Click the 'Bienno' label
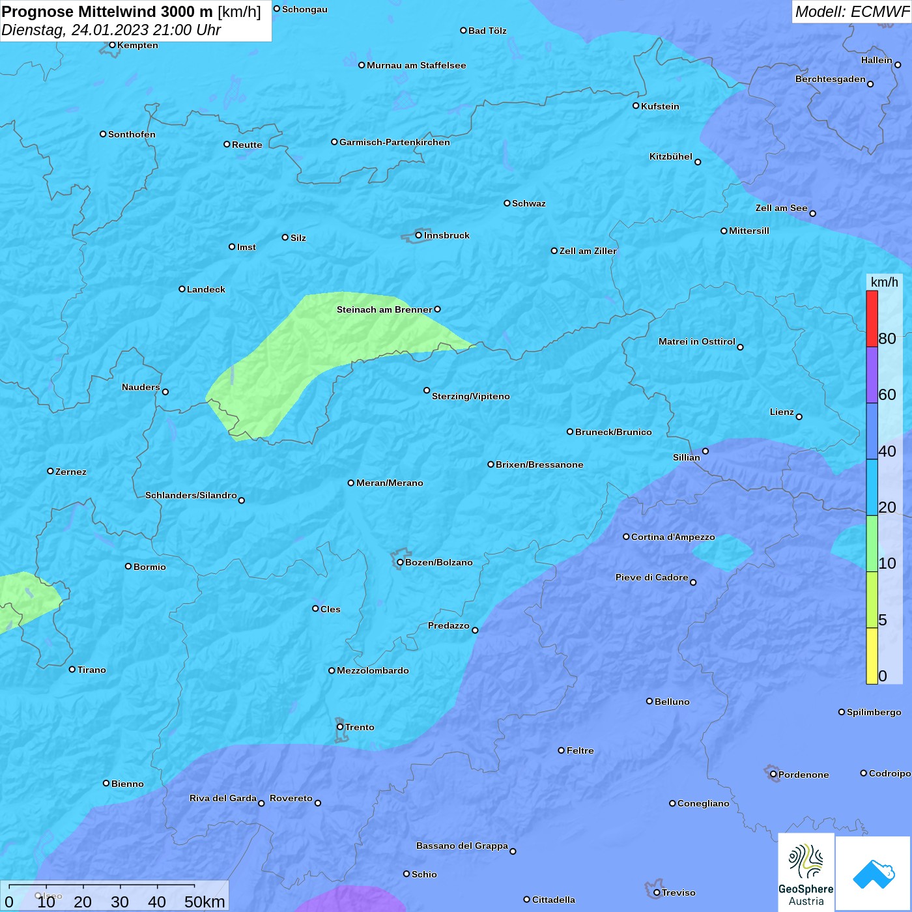Image resolution: width=912 pixels, height=912 pixels. click(128, 784)
